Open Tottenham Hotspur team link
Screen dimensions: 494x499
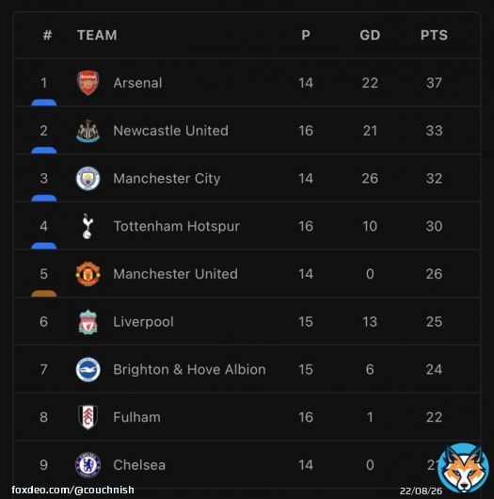click(x=177, y=226)
